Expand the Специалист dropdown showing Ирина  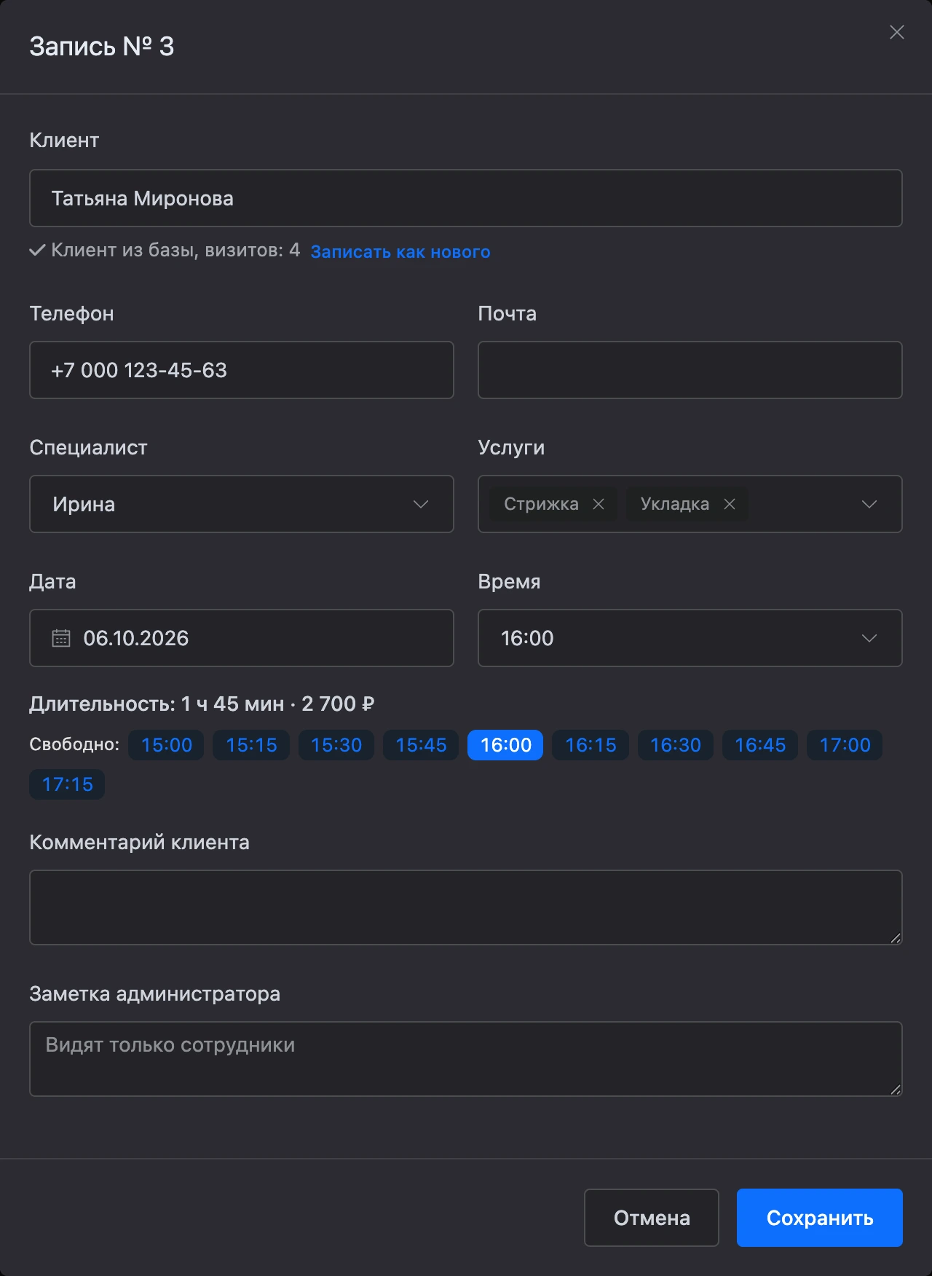click(x=242, y=504)
